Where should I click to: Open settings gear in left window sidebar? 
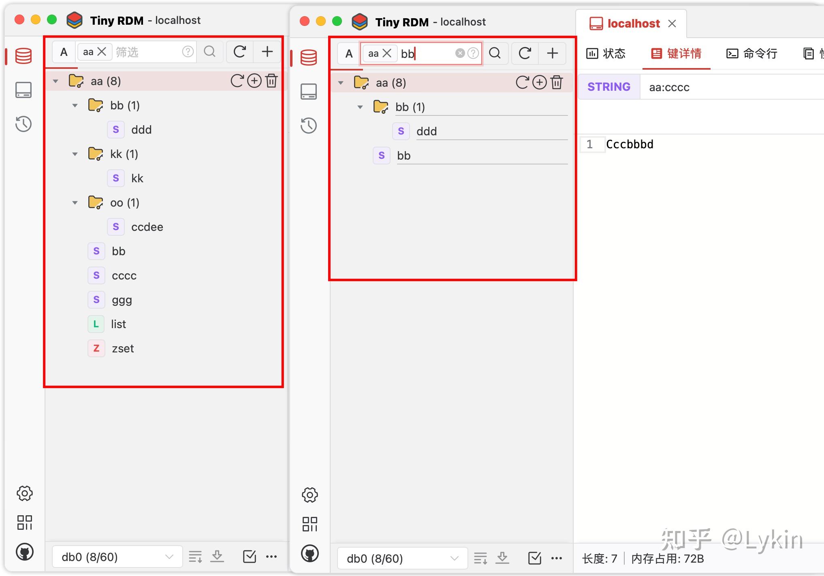click(x=24, y=493)
